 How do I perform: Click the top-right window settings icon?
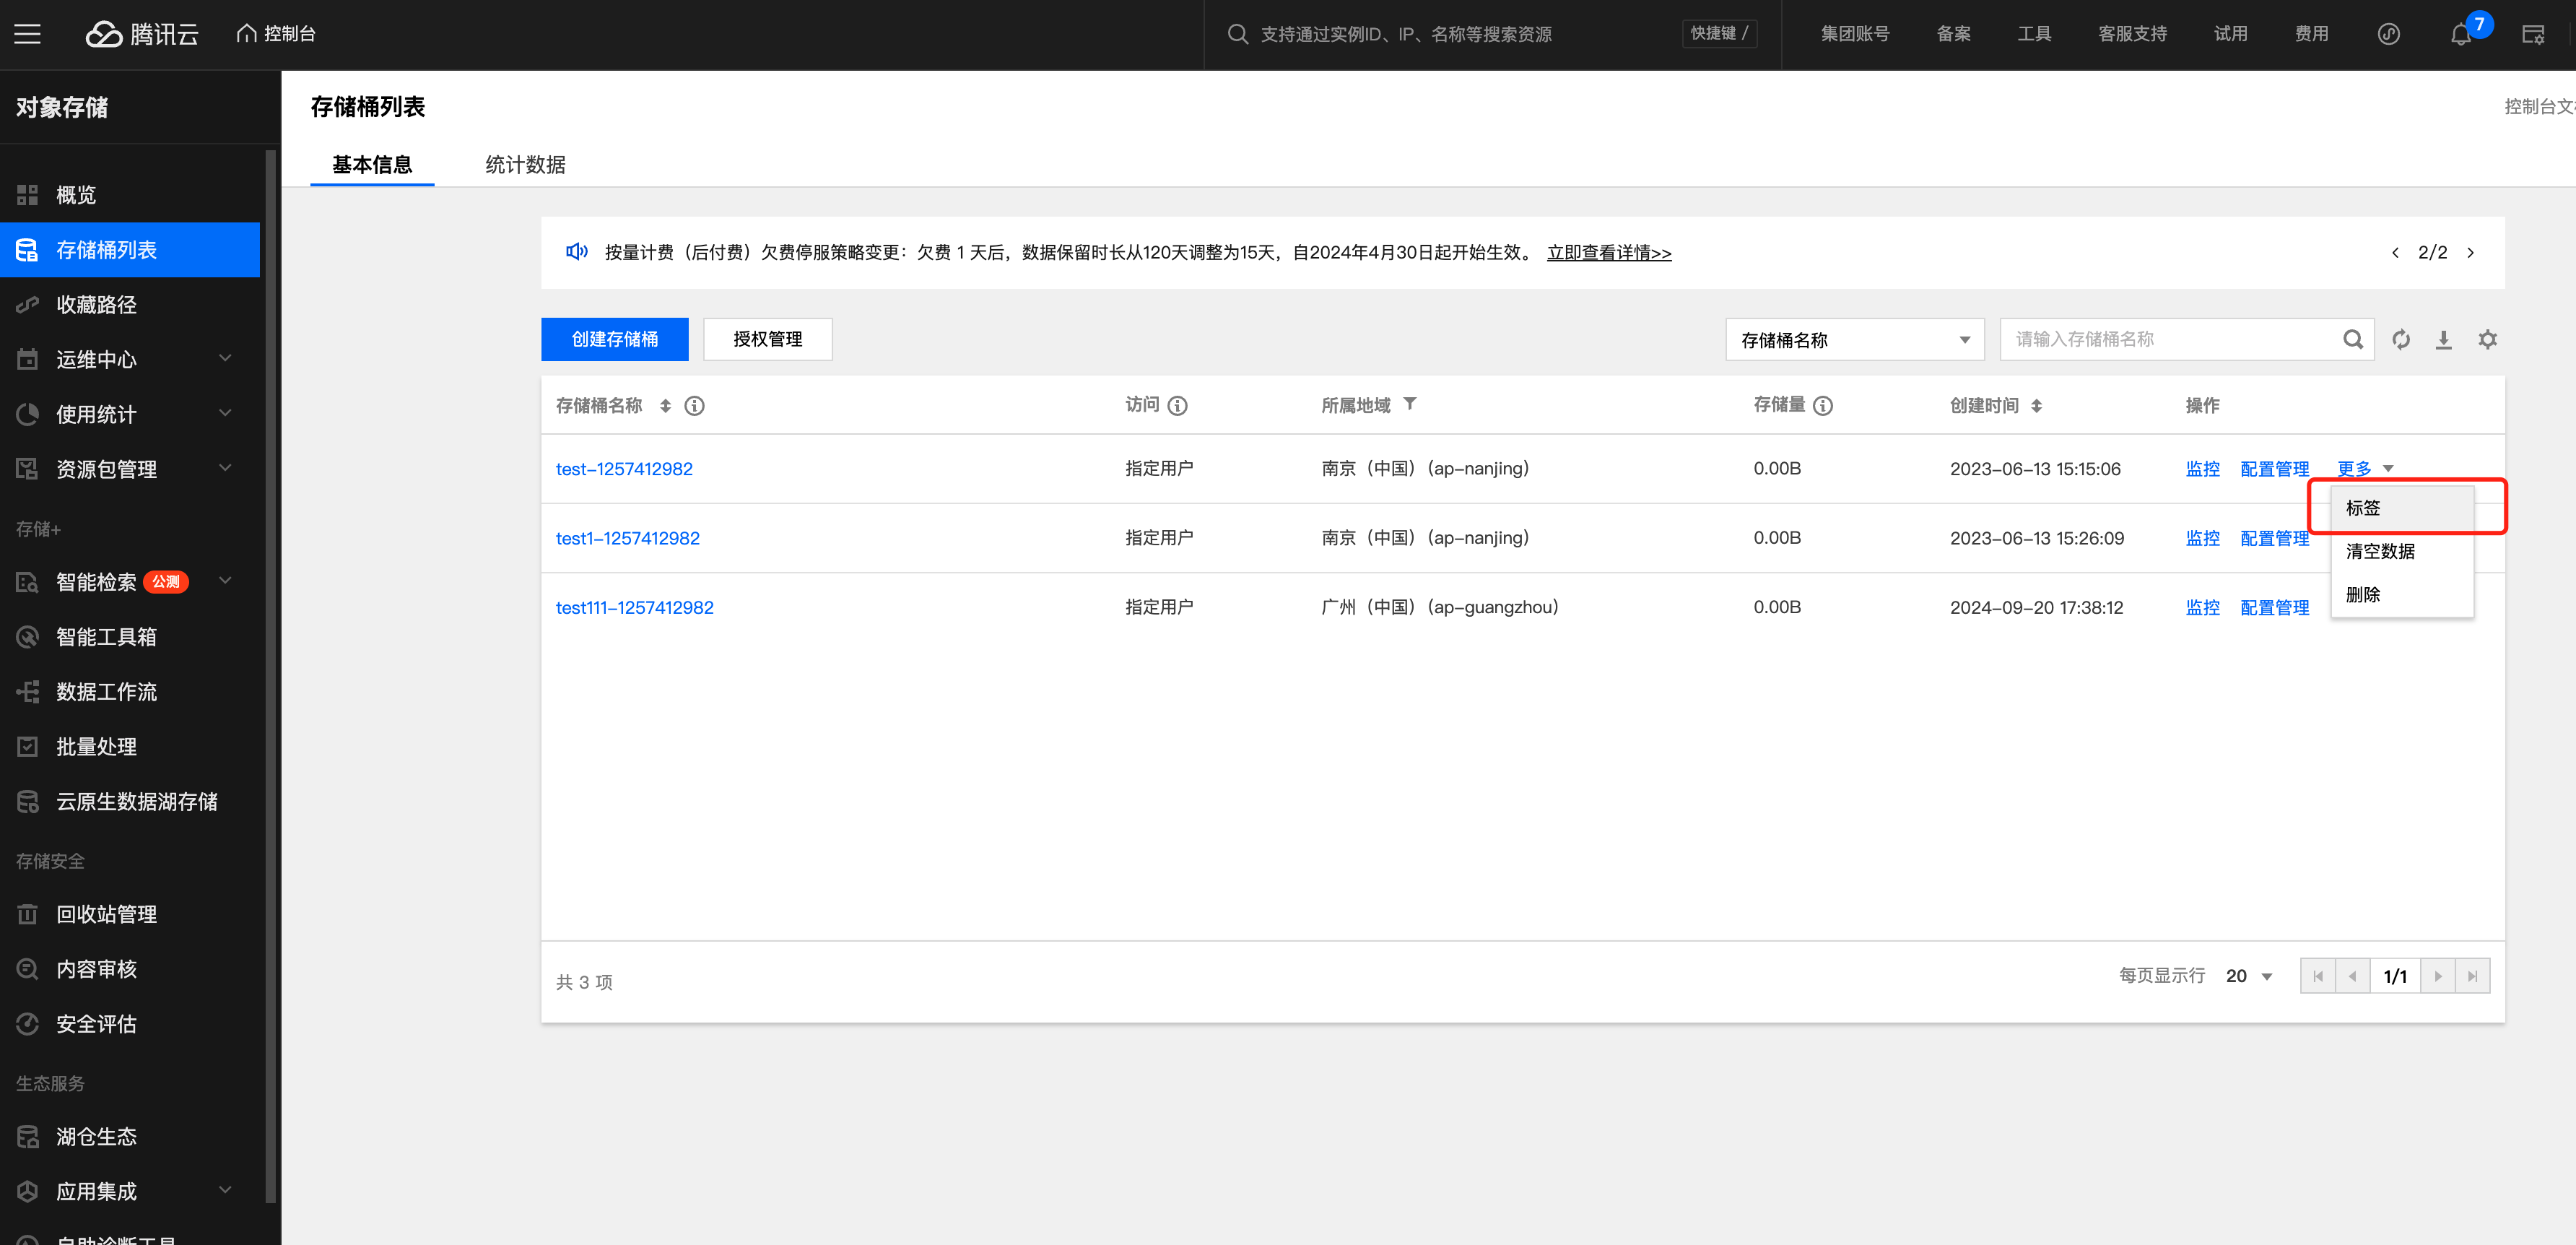click(x=2533, y=35)
